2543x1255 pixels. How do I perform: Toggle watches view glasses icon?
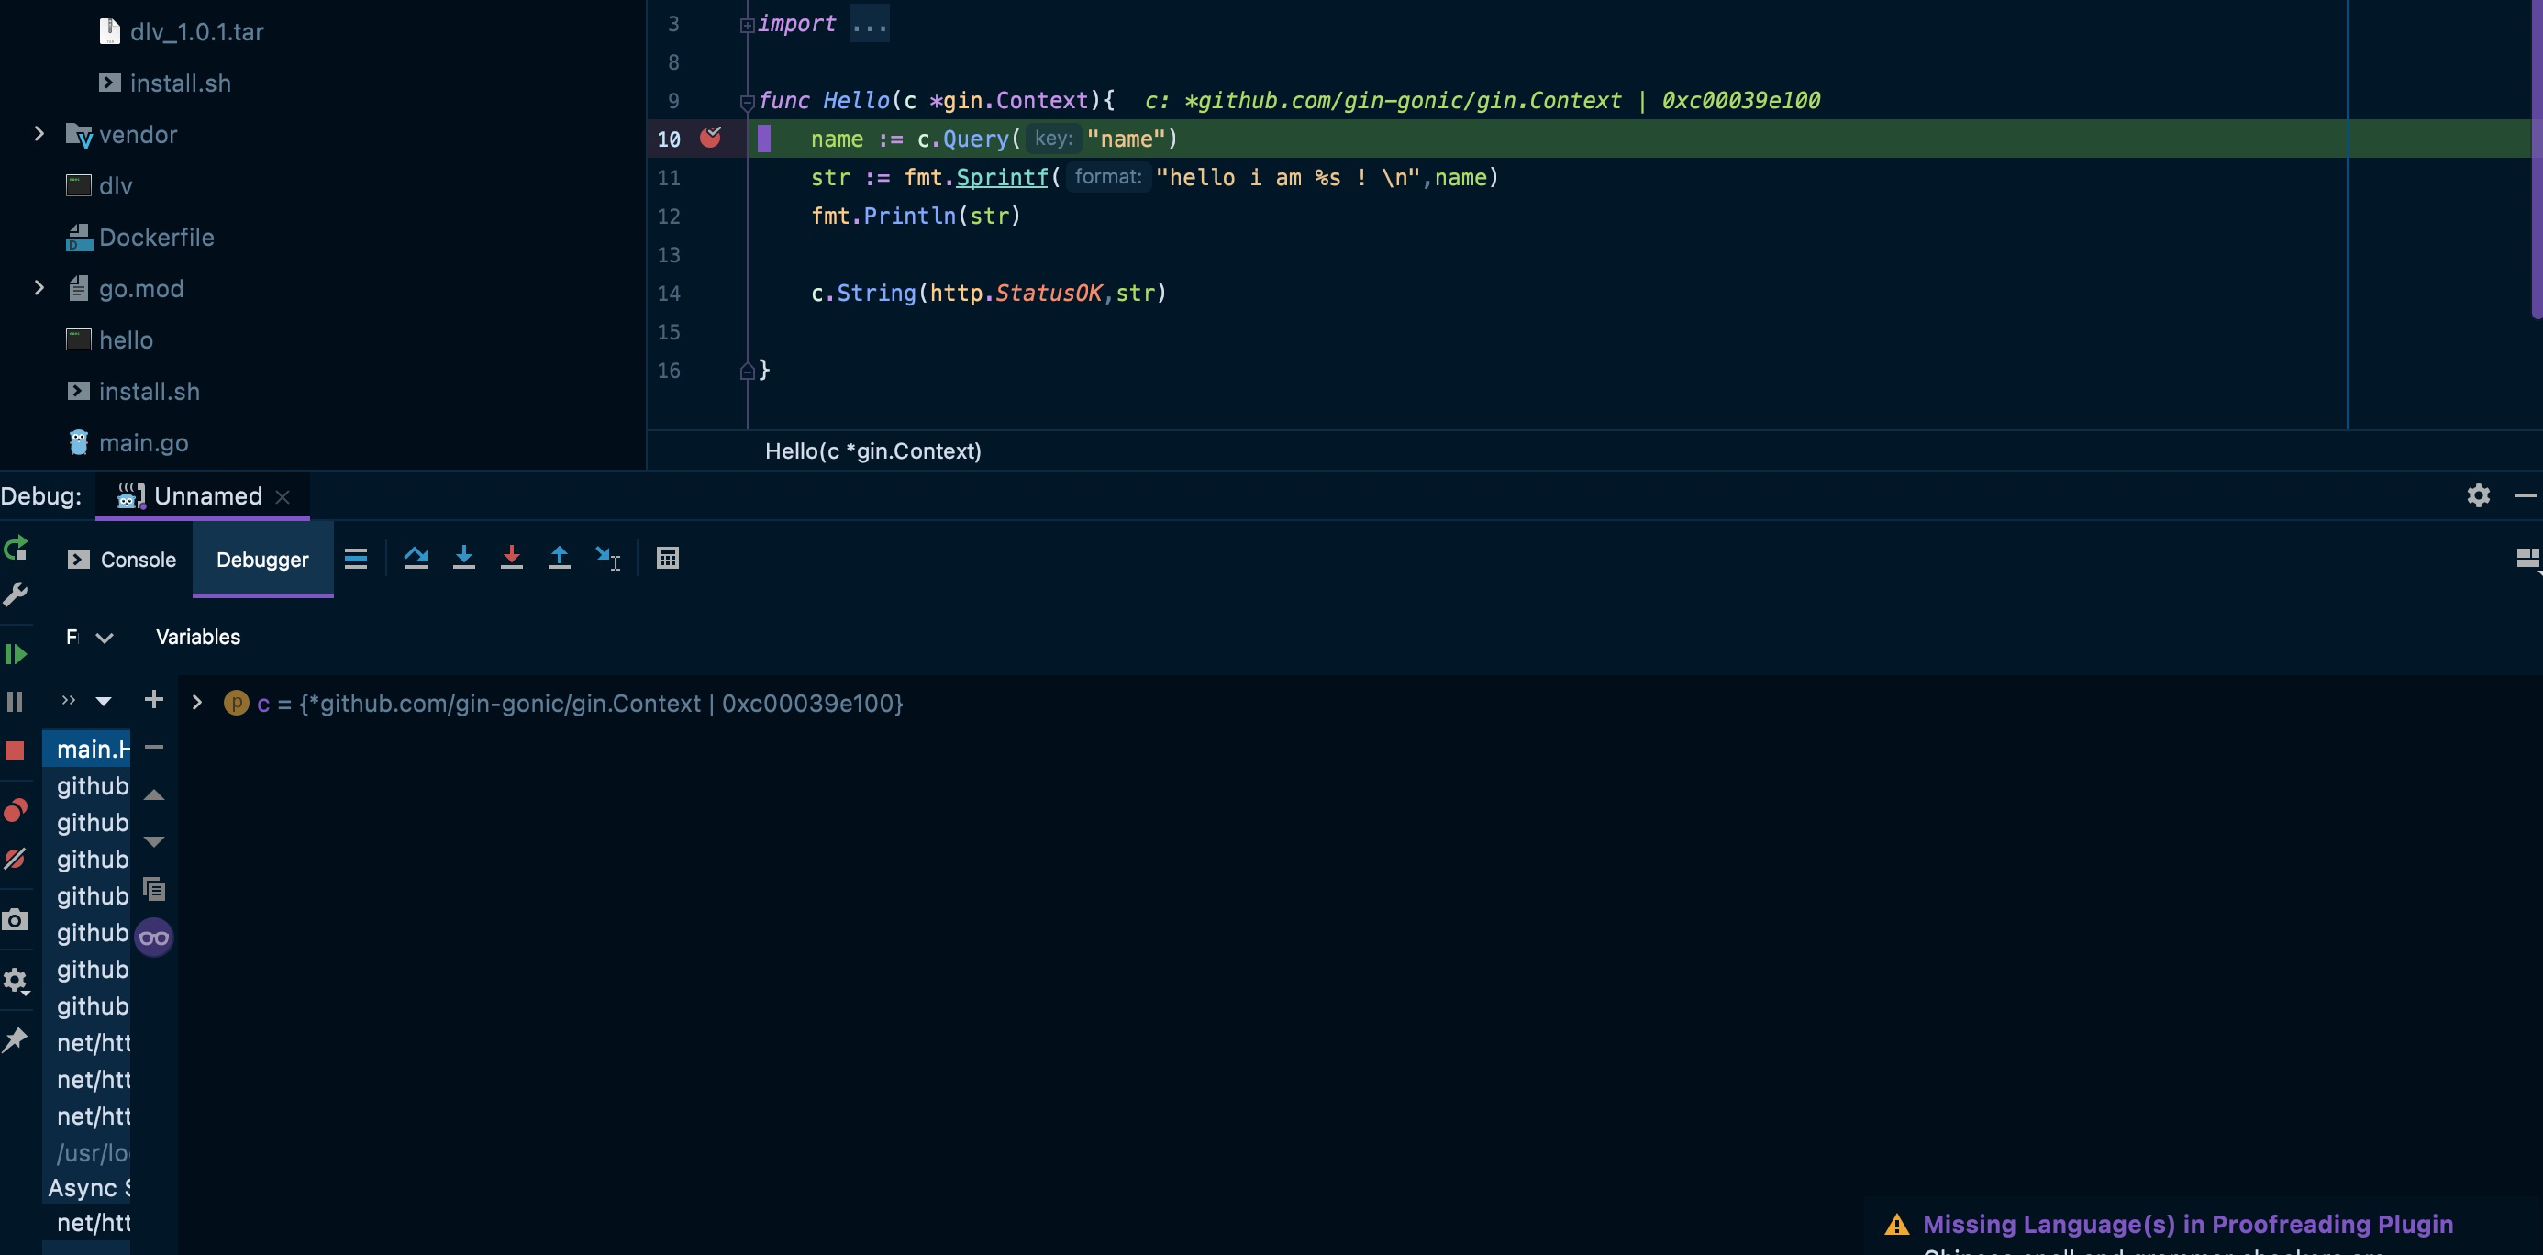154,937
